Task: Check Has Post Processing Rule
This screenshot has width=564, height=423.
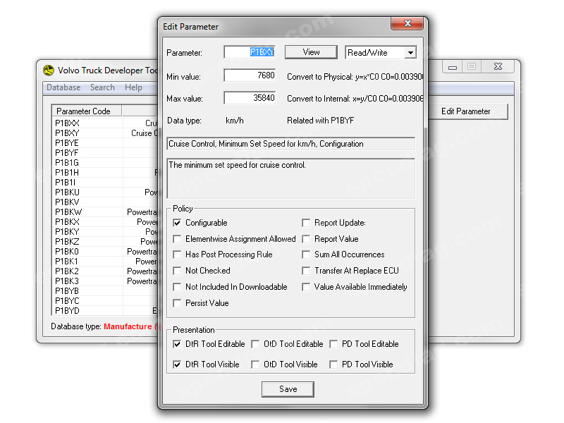Action: coord(177,255)
